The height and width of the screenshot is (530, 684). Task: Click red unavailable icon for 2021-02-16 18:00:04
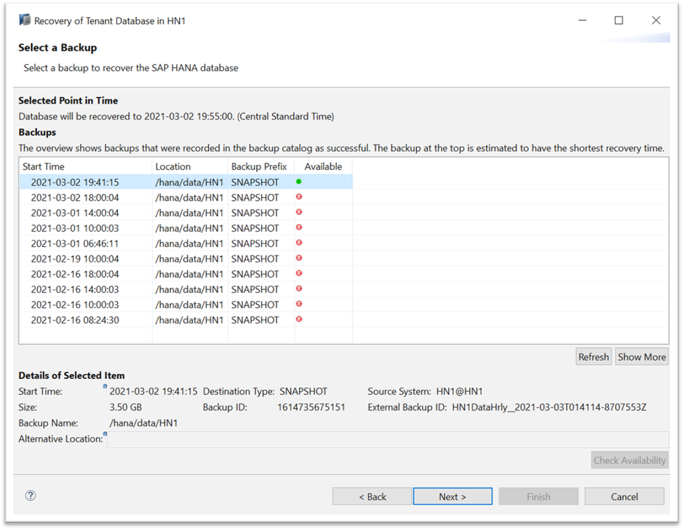(x=299, y=273)
